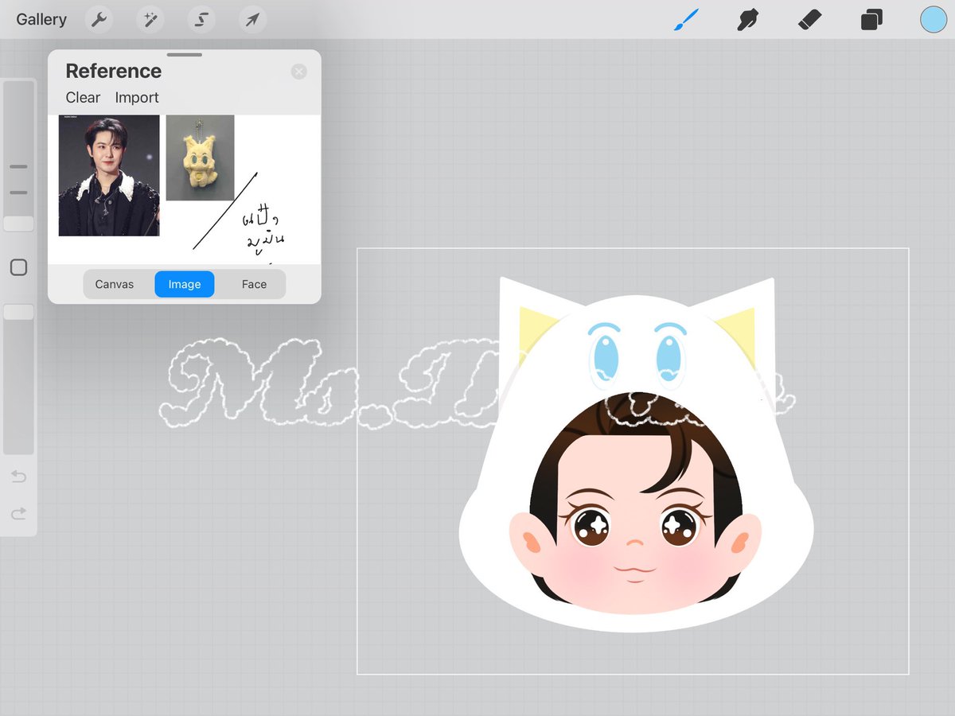Select the Eraser tool
Screen dimensions: 955x716
coord(809,19)
